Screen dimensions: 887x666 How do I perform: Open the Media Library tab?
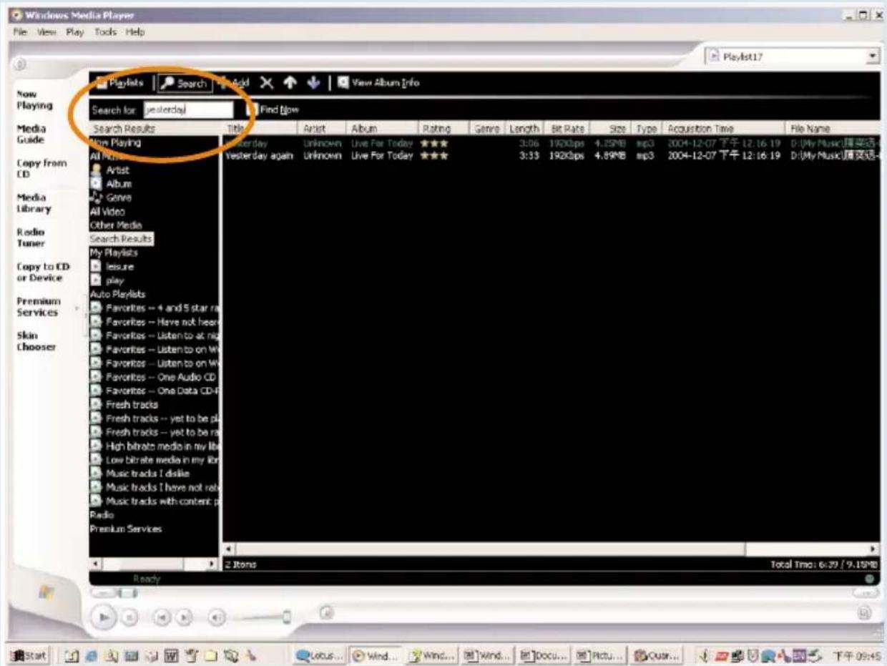pyautogui.click(x=34, y=203)
